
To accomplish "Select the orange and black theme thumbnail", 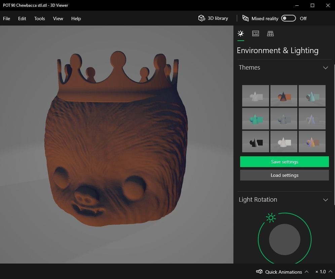I will click(x=284, y=95).
